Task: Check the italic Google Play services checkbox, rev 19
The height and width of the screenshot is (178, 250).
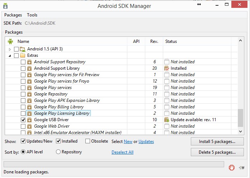Action: 23,88
